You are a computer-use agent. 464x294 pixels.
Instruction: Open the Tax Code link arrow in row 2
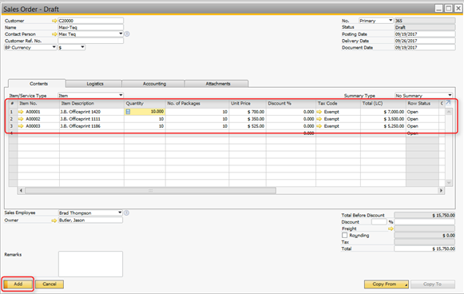(319, 119)
